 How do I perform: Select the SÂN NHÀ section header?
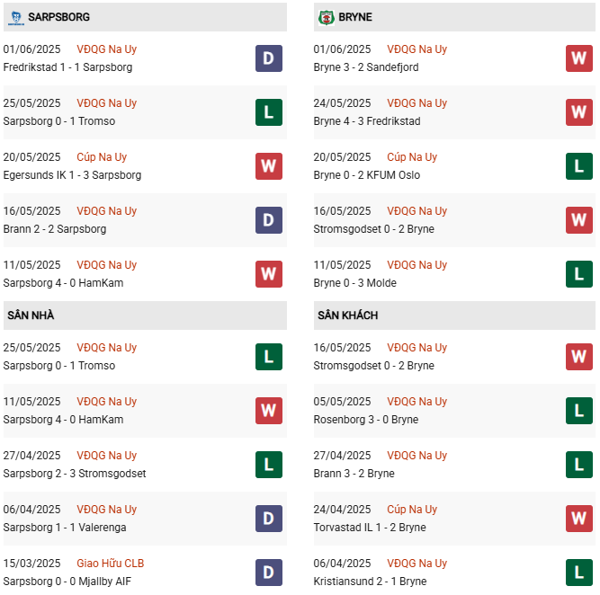tap(145, 315)
